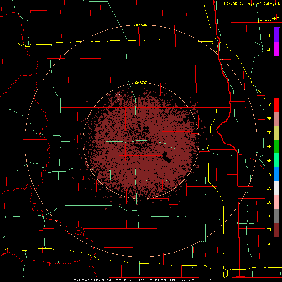The image size is (282, 282).
Task: Click the WS blue legend swatch
Action: [277, 174]
